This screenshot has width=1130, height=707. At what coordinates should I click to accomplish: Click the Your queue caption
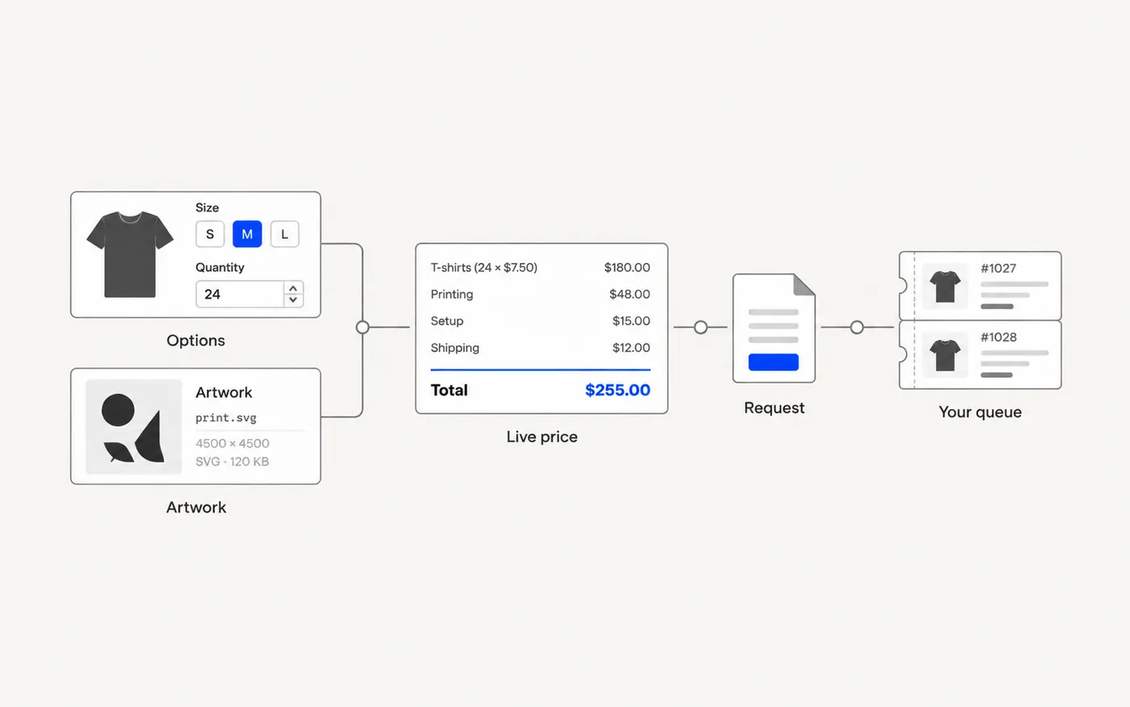(980, 412)
